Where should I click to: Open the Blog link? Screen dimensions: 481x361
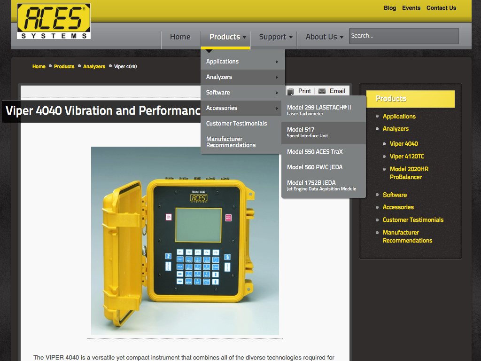point(390,8)
